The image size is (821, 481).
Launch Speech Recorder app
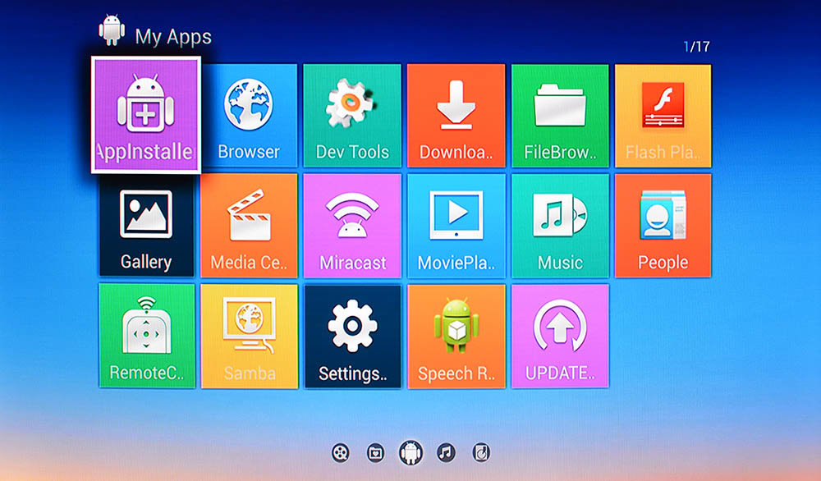[x=456, y=336]
